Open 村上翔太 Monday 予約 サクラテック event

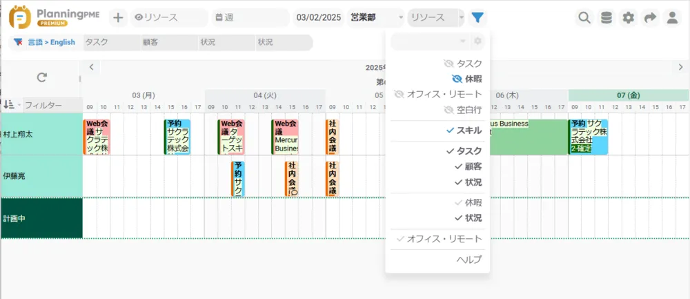(x=177, y=137)
